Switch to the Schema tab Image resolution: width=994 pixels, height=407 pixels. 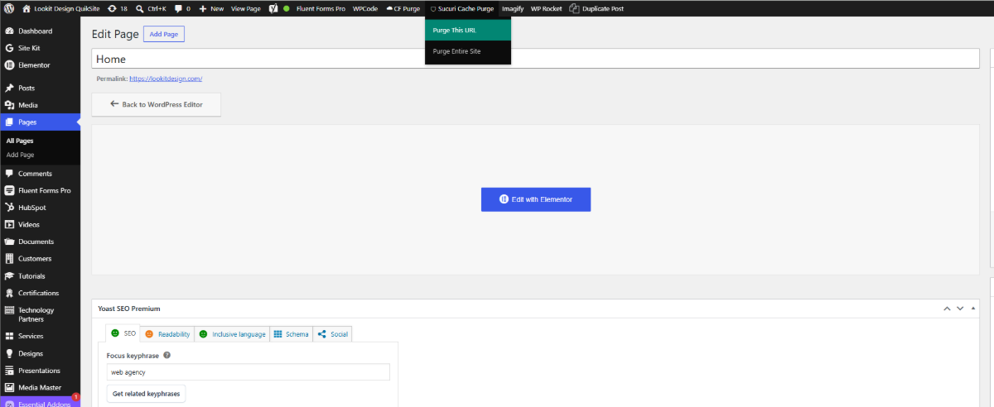pos(291,334)
